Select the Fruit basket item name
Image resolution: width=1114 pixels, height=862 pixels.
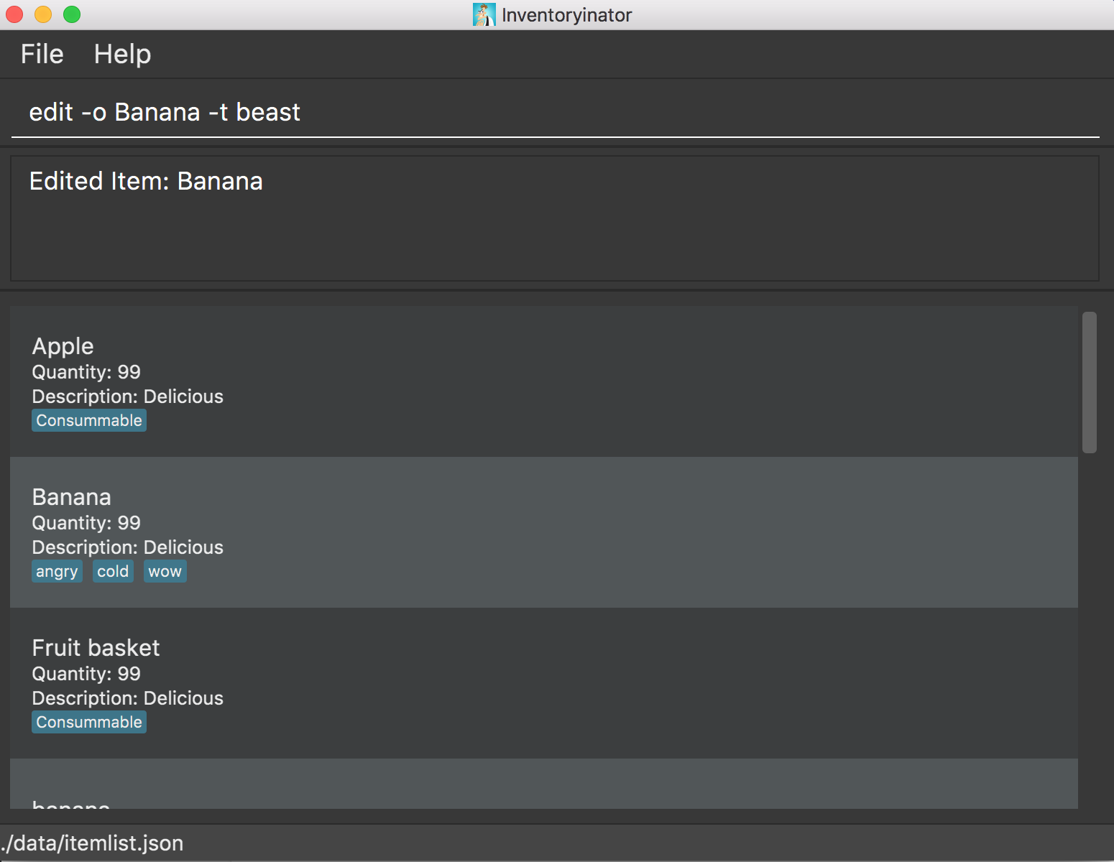(x=96, y=648)
